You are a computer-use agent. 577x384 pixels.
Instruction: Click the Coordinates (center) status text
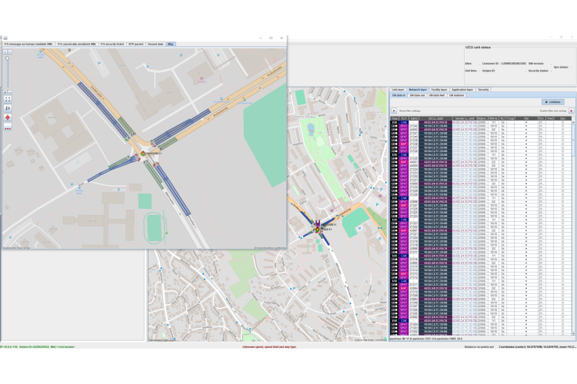click(538, 346)
